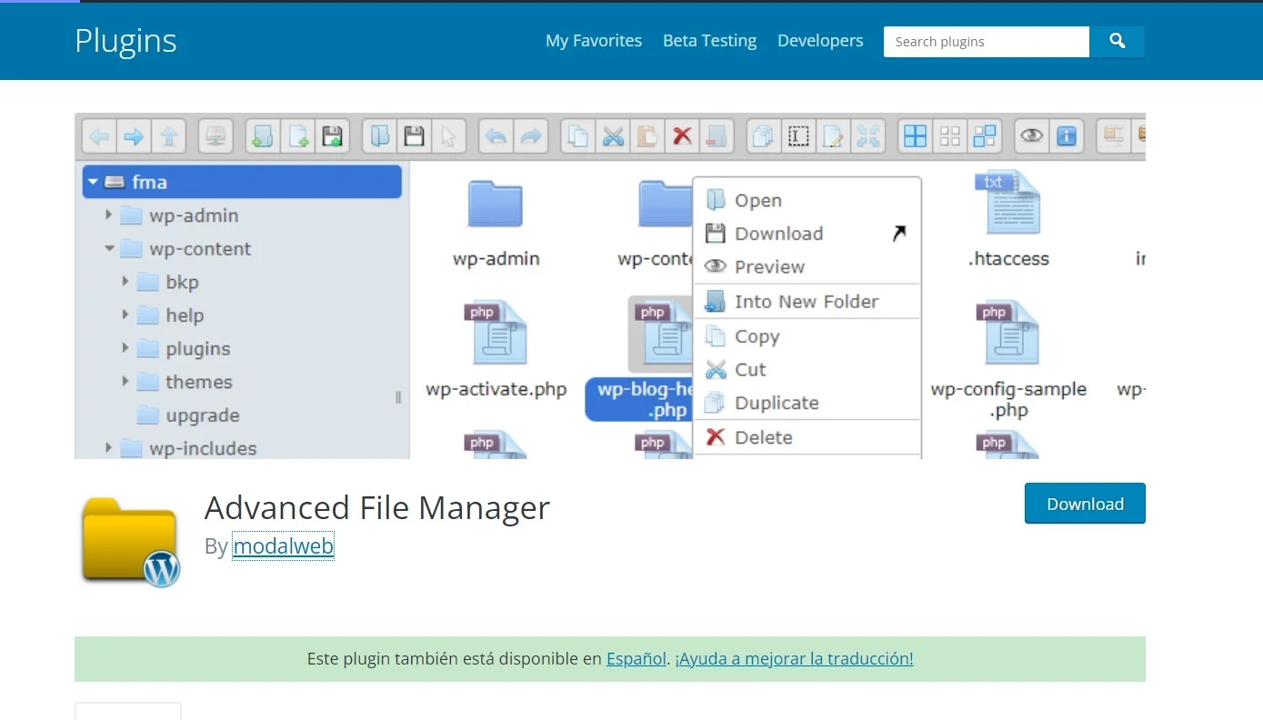Click the select none toolbar icon
Viewport: 1263px width, 720px height.
pyautogui.click(x=950, y=136)
